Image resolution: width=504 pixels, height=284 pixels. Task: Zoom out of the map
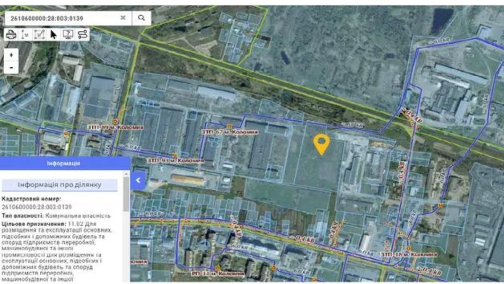11,67
